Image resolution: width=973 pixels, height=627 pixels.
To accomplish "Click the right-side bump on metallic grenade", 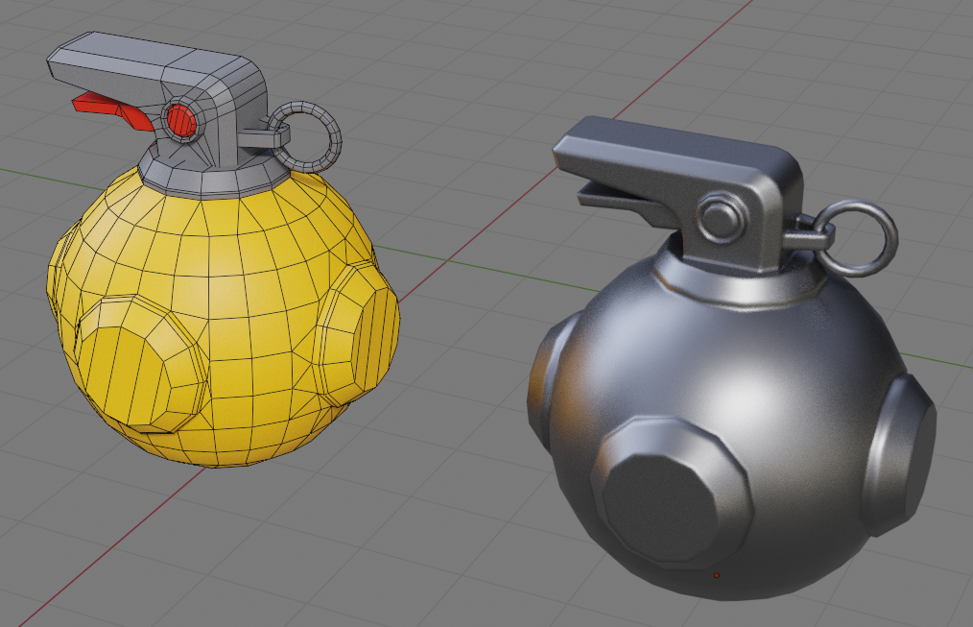I will pyautogui.click(x=902, y=451).
